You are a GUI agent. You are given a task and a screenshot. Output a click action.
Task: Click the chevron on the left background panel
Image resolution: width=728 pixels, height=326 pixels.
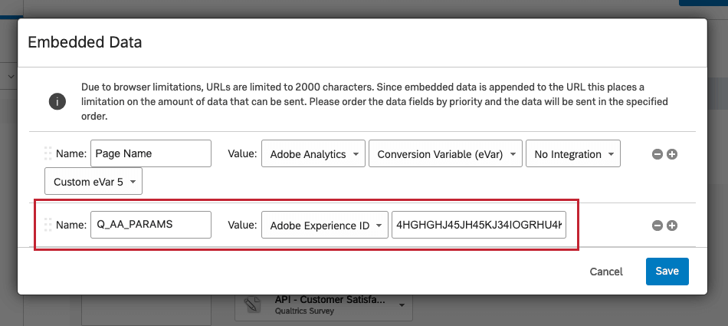(x=11, y=77)
